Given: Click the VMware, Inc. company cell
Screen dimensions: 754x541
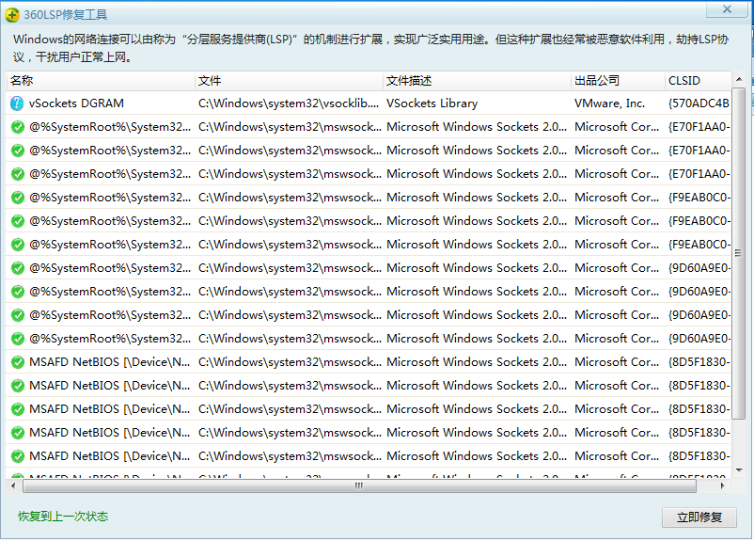Looking at the screenshot, I should tap(609, 103).
